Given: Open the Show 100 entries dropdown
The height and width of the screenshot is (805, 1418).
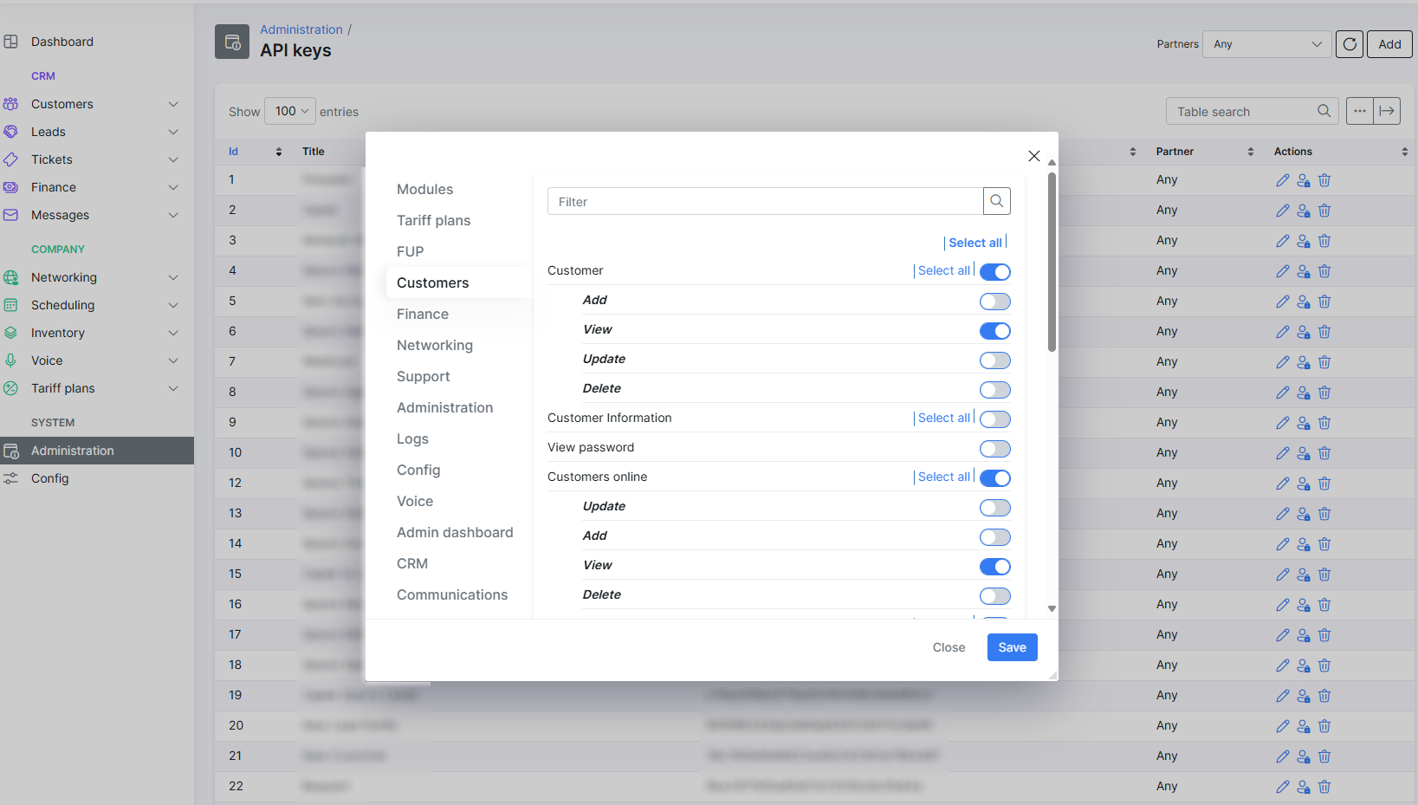Looking at the screenshot, I should click(291, 111).
